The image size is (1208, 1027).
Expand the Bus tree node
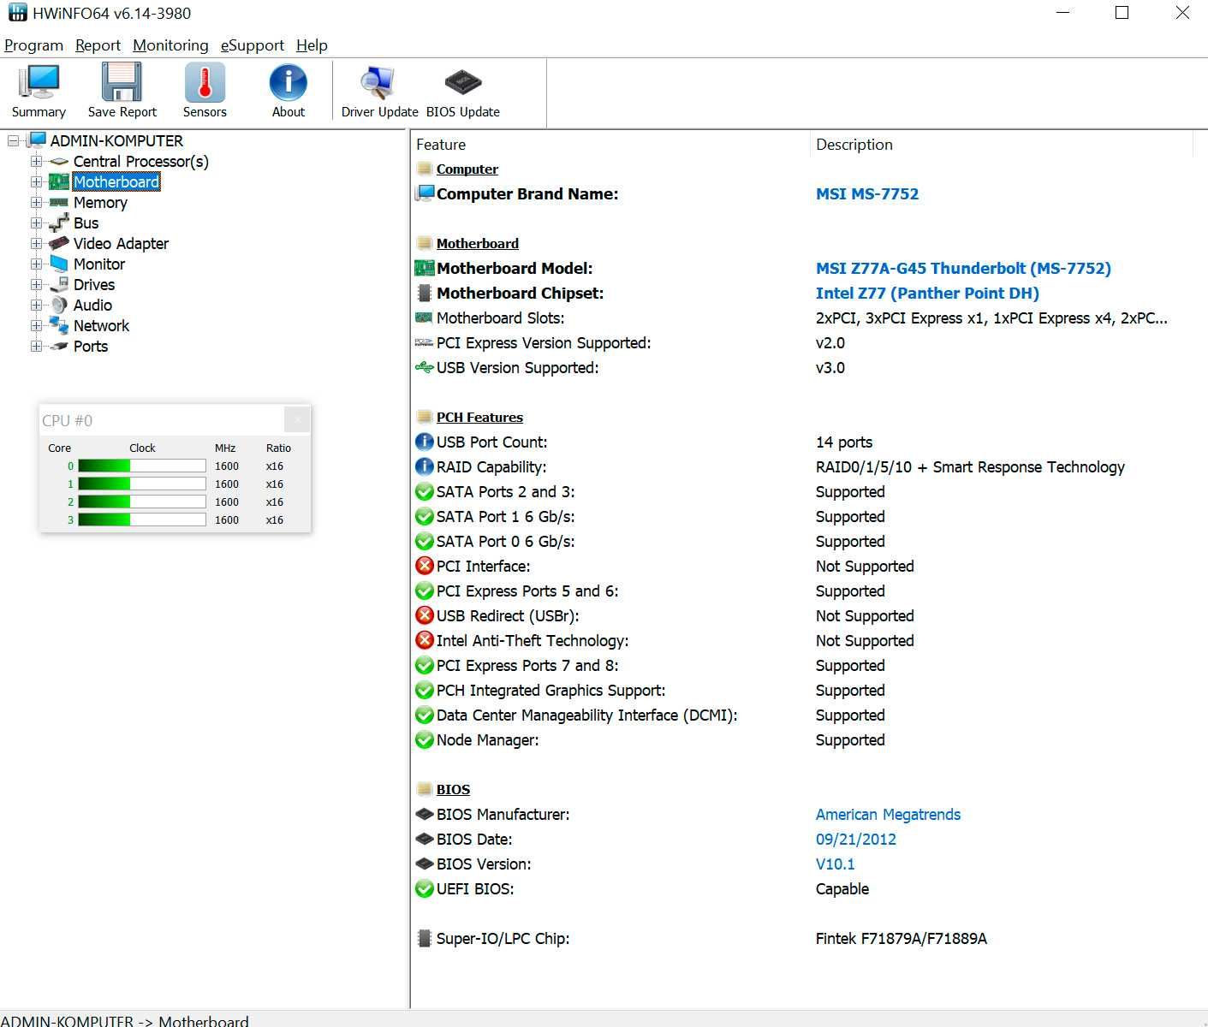tap(36, 223)
